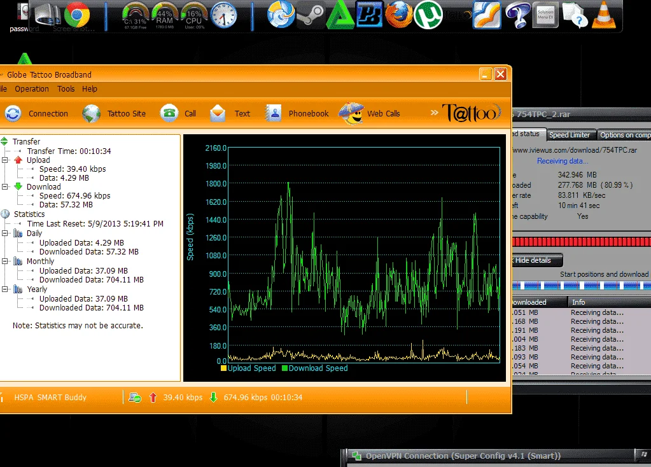Launch Firefox from the dock
The width and height of the screenshot is (651, 467).
398,15
